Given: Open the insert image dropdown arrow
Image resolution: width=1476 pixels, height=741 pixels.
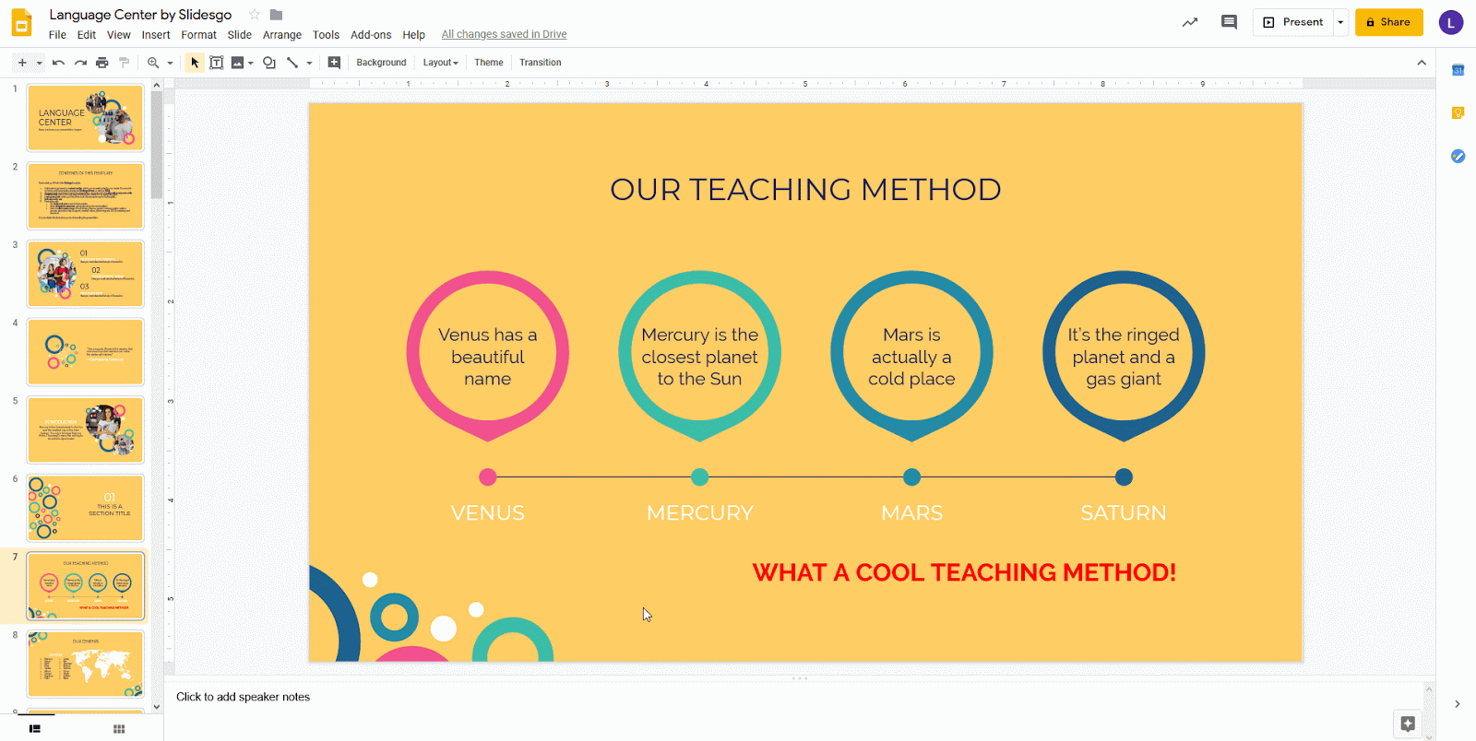Looking at the screenshot, I should coord(250,63).
